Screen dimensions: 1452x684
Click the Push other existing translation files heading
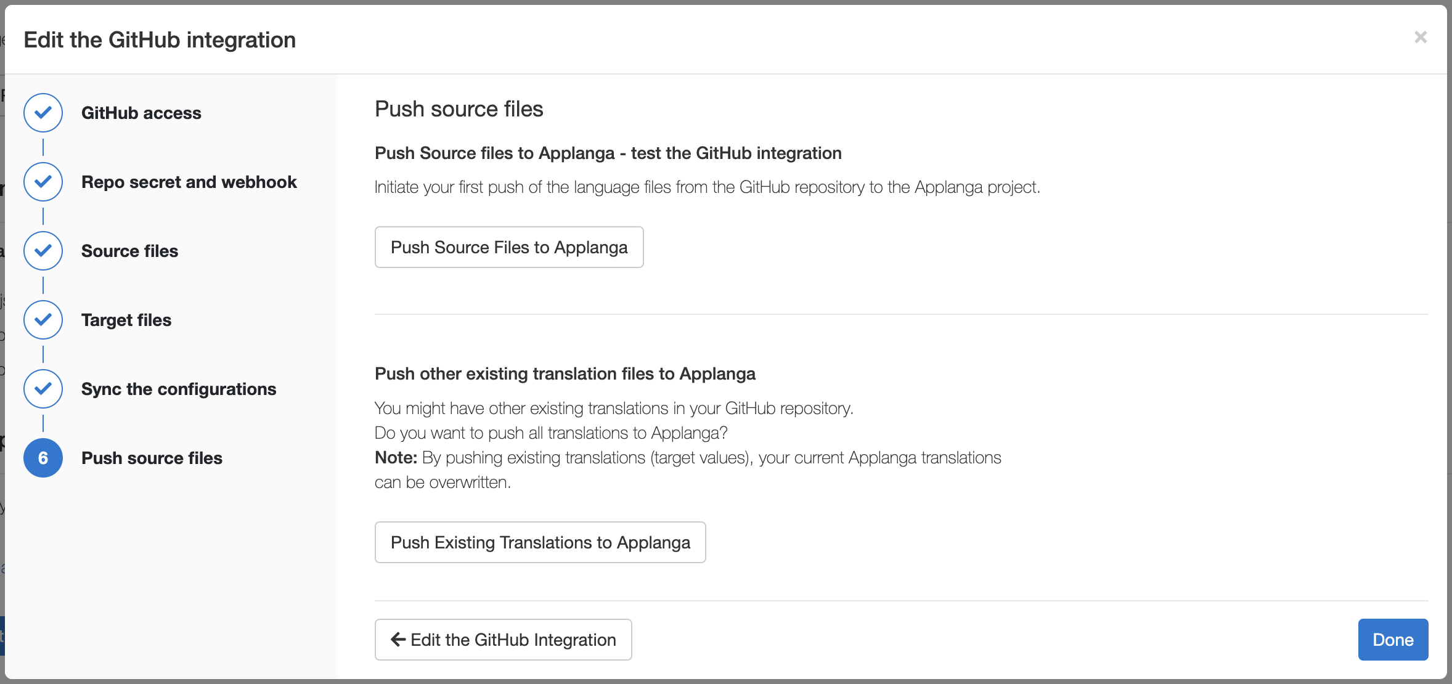[565, 374]
